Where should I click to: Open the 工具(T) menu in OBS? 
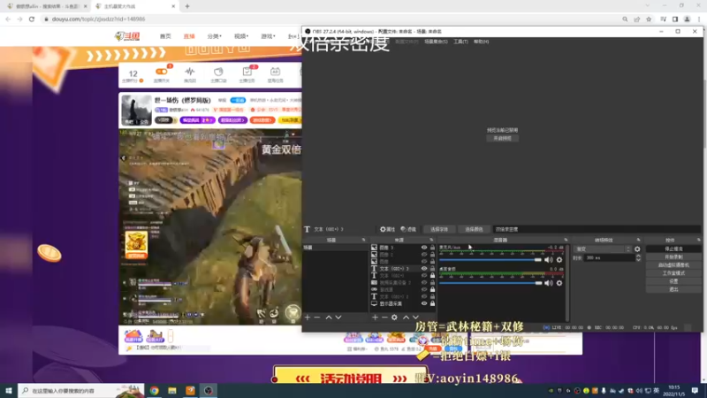[x=460, y=42]
